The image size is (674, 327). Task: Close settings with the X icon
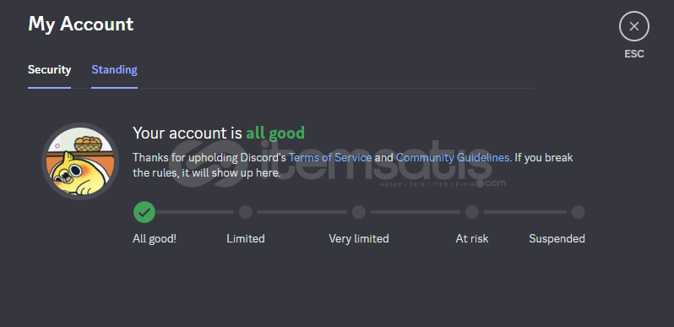[x=634, y=26]
